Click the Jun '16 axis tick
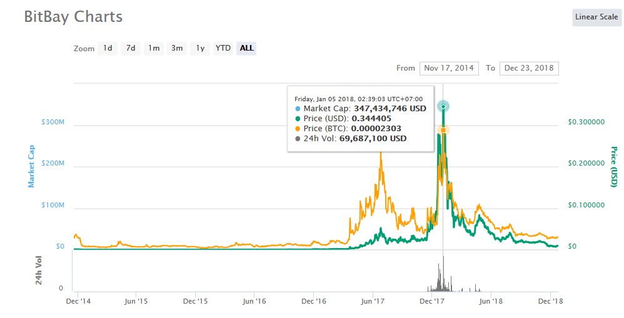Viewport: 624px width, 318px height. (254, 301)
